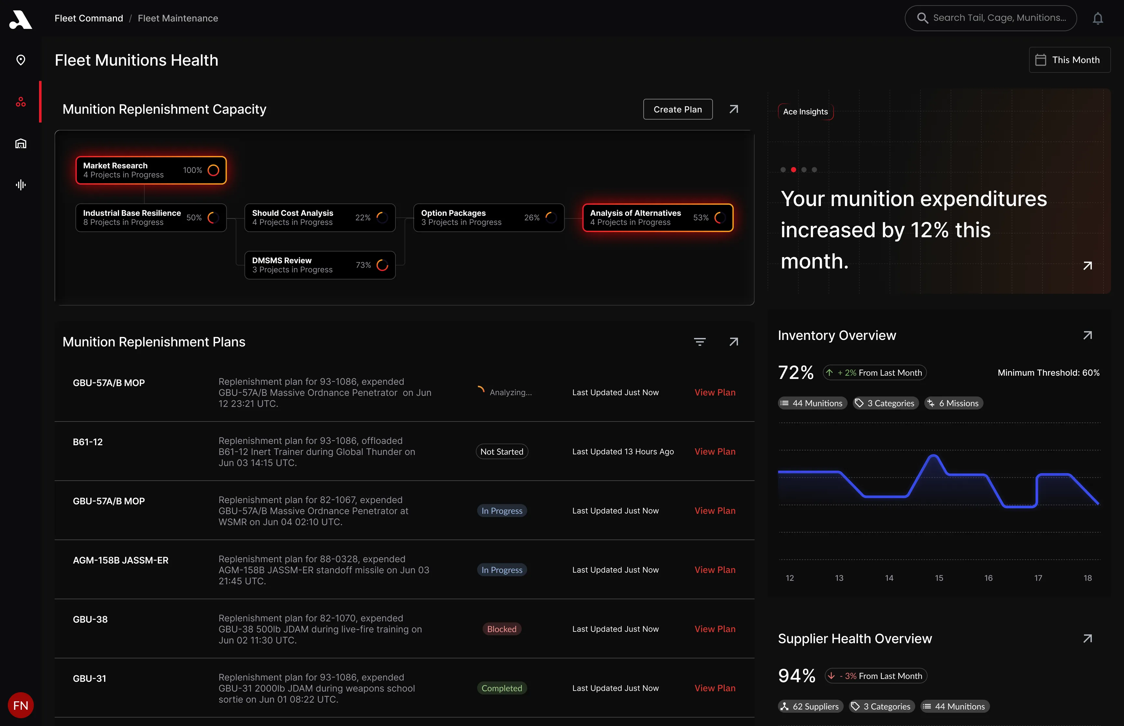1124x726 pixels.
Task: Select the DMSMS Review stage card
Action: pyautogui.click(x=320, y=265)
